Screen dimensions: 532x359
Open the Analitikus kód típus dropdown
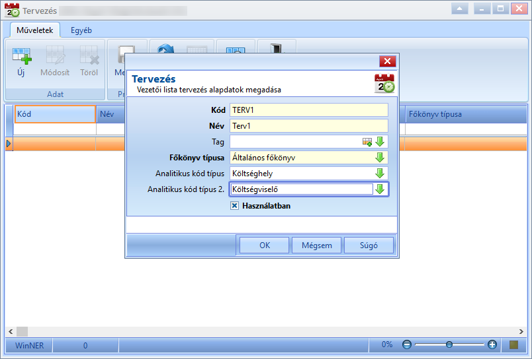click(x=380, y=174)
